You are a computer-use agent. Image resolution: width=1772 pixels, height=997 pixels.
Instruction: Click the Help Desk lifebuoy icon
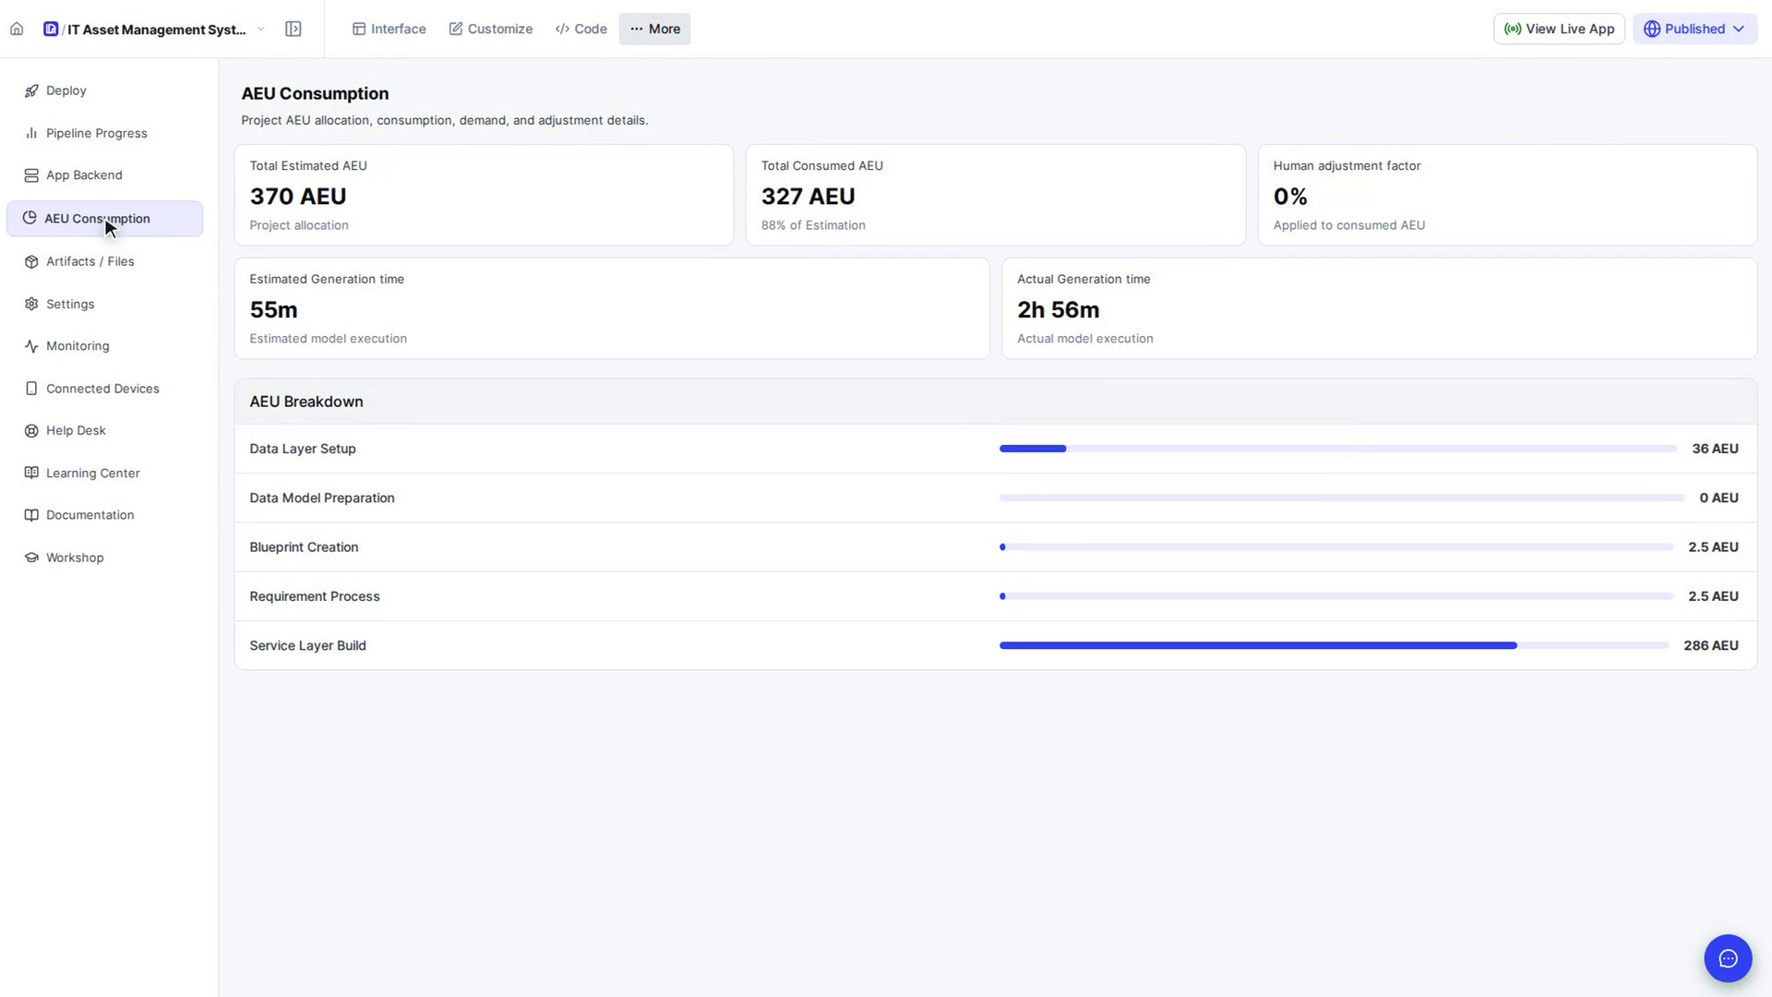point(31,431)
